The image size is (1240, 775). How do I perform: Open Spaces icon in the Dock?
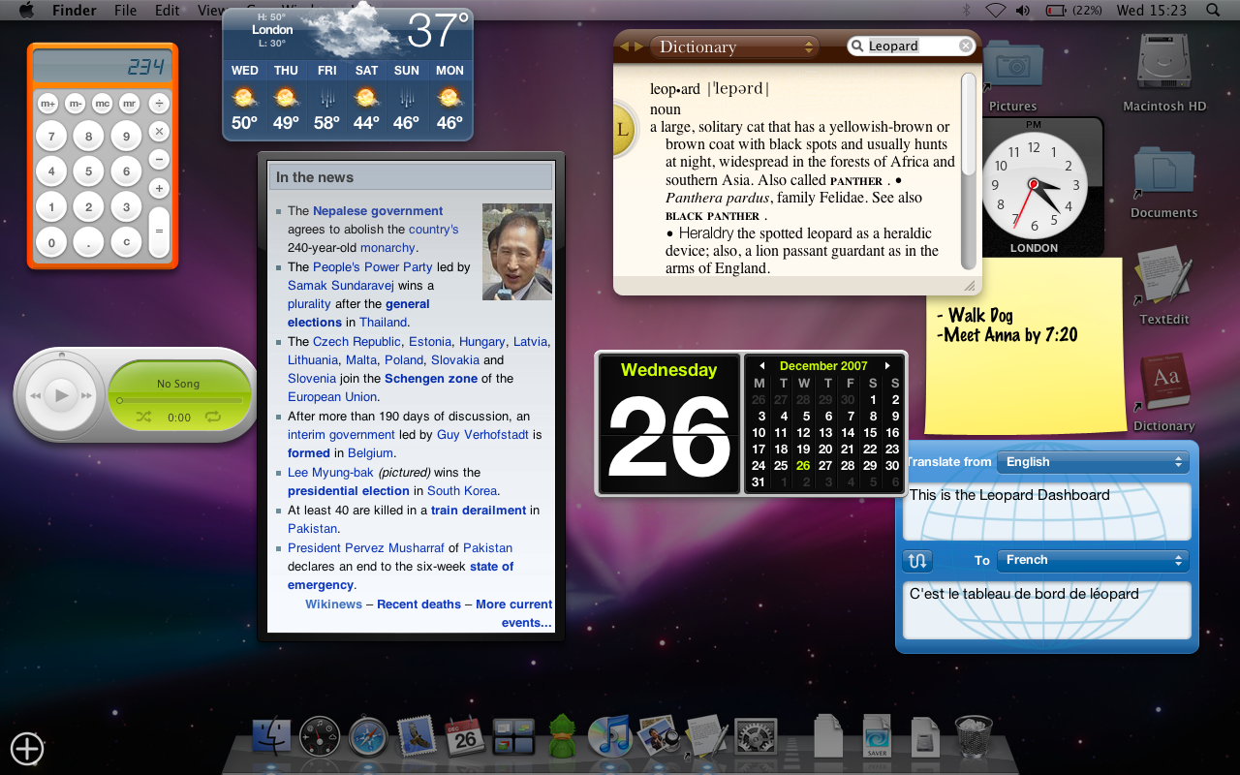coord(513,737)
